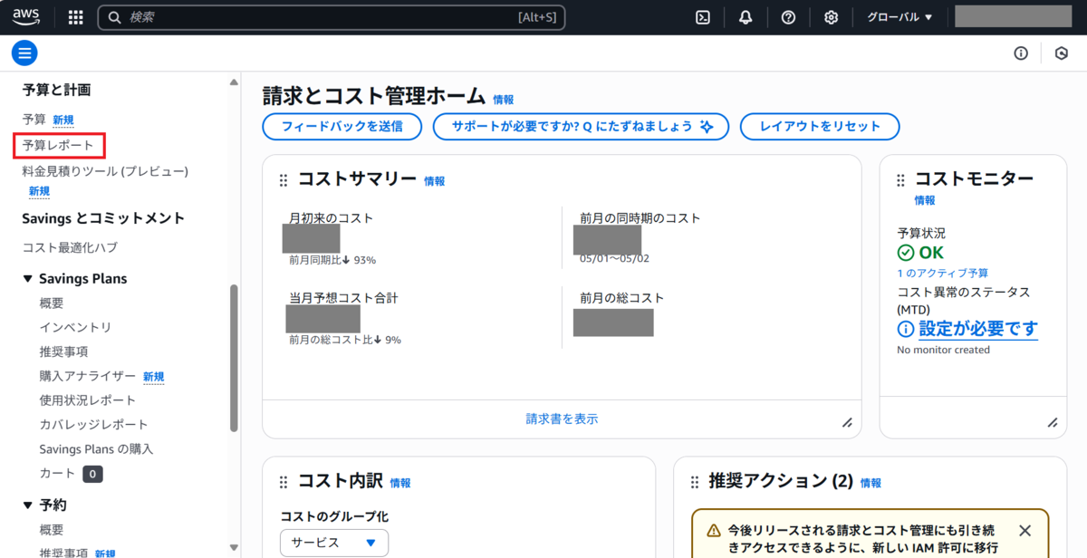Open 情報 link beside コストサマリー
Screen dimensions: 1087x558
click(435, 181)
